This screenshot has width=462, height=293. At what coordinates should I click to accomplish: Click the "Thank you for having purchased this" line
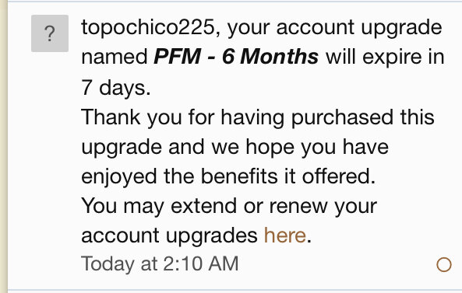[258, 117]
